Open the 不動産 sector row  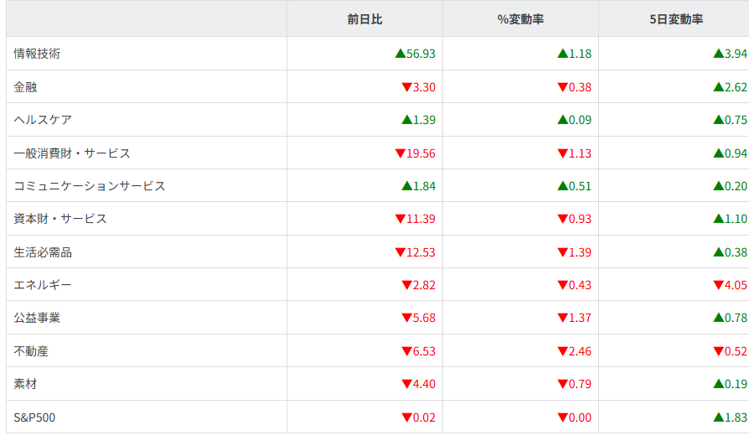coord(31,351)
